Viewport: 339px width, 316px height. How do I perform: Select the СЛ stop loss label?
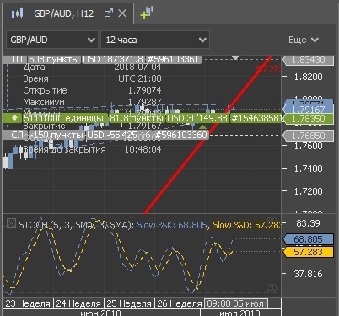tap(17, 135)
